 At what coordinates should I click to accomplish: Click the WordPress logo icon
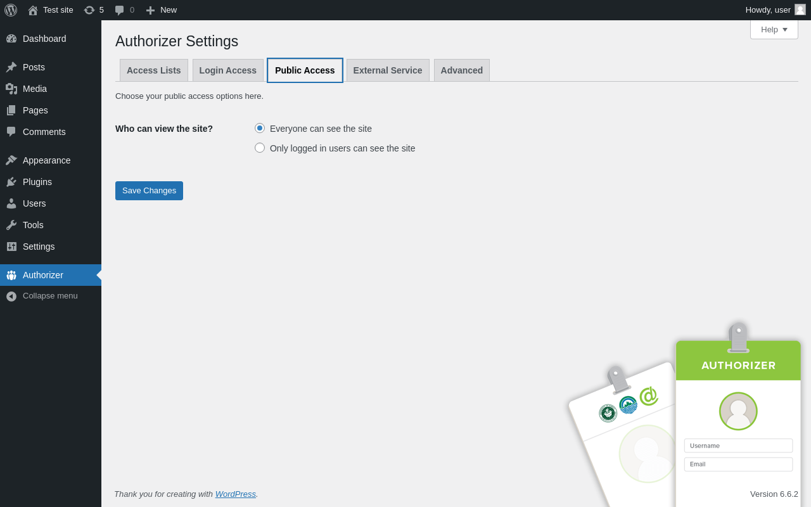click(x=11, y=10)
